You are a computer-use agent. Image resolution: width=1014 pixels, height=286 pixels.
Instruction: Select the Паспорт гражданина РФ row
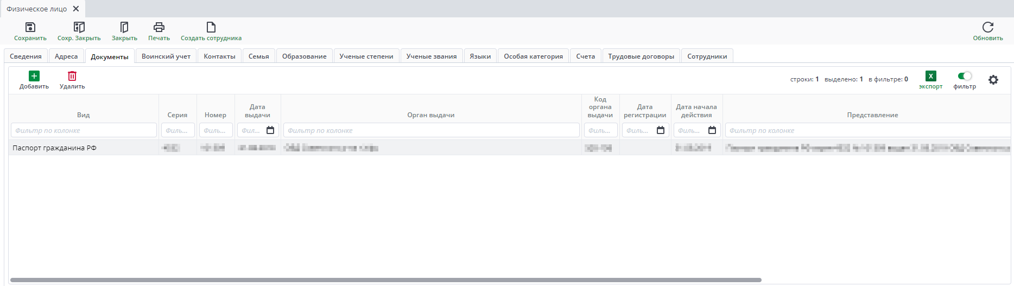[x=54, y=148]
